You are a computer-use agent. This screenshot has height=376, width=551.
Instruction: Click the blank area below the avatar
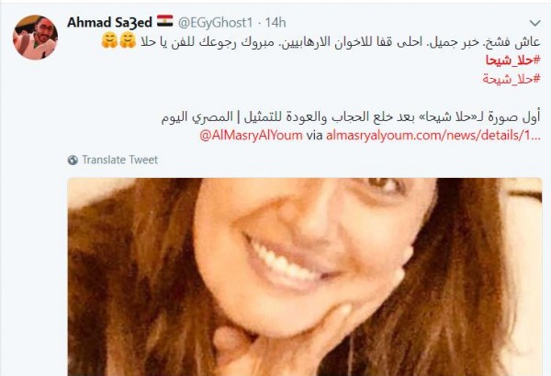click(x=35, y=211)
